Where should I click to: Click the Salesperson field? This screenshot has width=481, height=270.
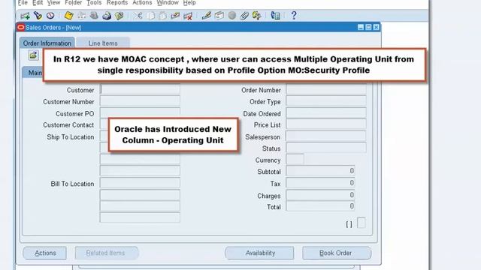326,136
